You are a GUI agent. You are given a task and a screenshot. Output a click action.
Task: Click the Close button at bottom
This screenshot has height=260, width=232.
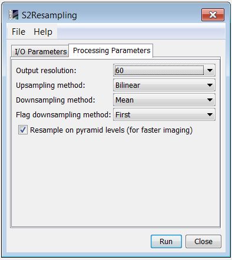(x=203, y=241)
